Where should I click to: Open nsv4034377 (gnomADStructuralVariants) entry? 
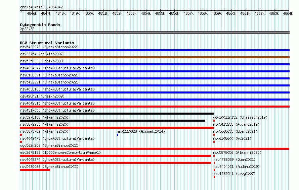57,68
